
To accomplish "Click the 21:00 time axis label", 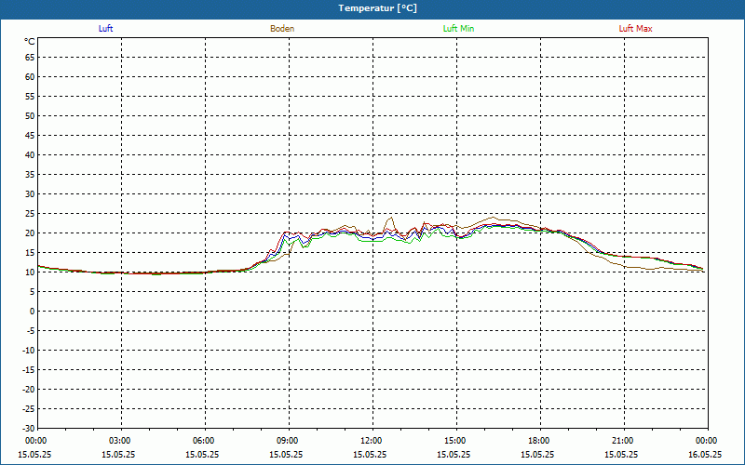I will (622, 441).
